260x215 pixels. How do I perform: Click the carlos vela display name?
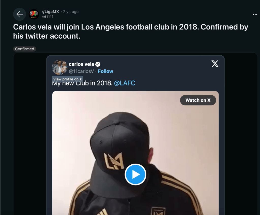click(81, 64)
